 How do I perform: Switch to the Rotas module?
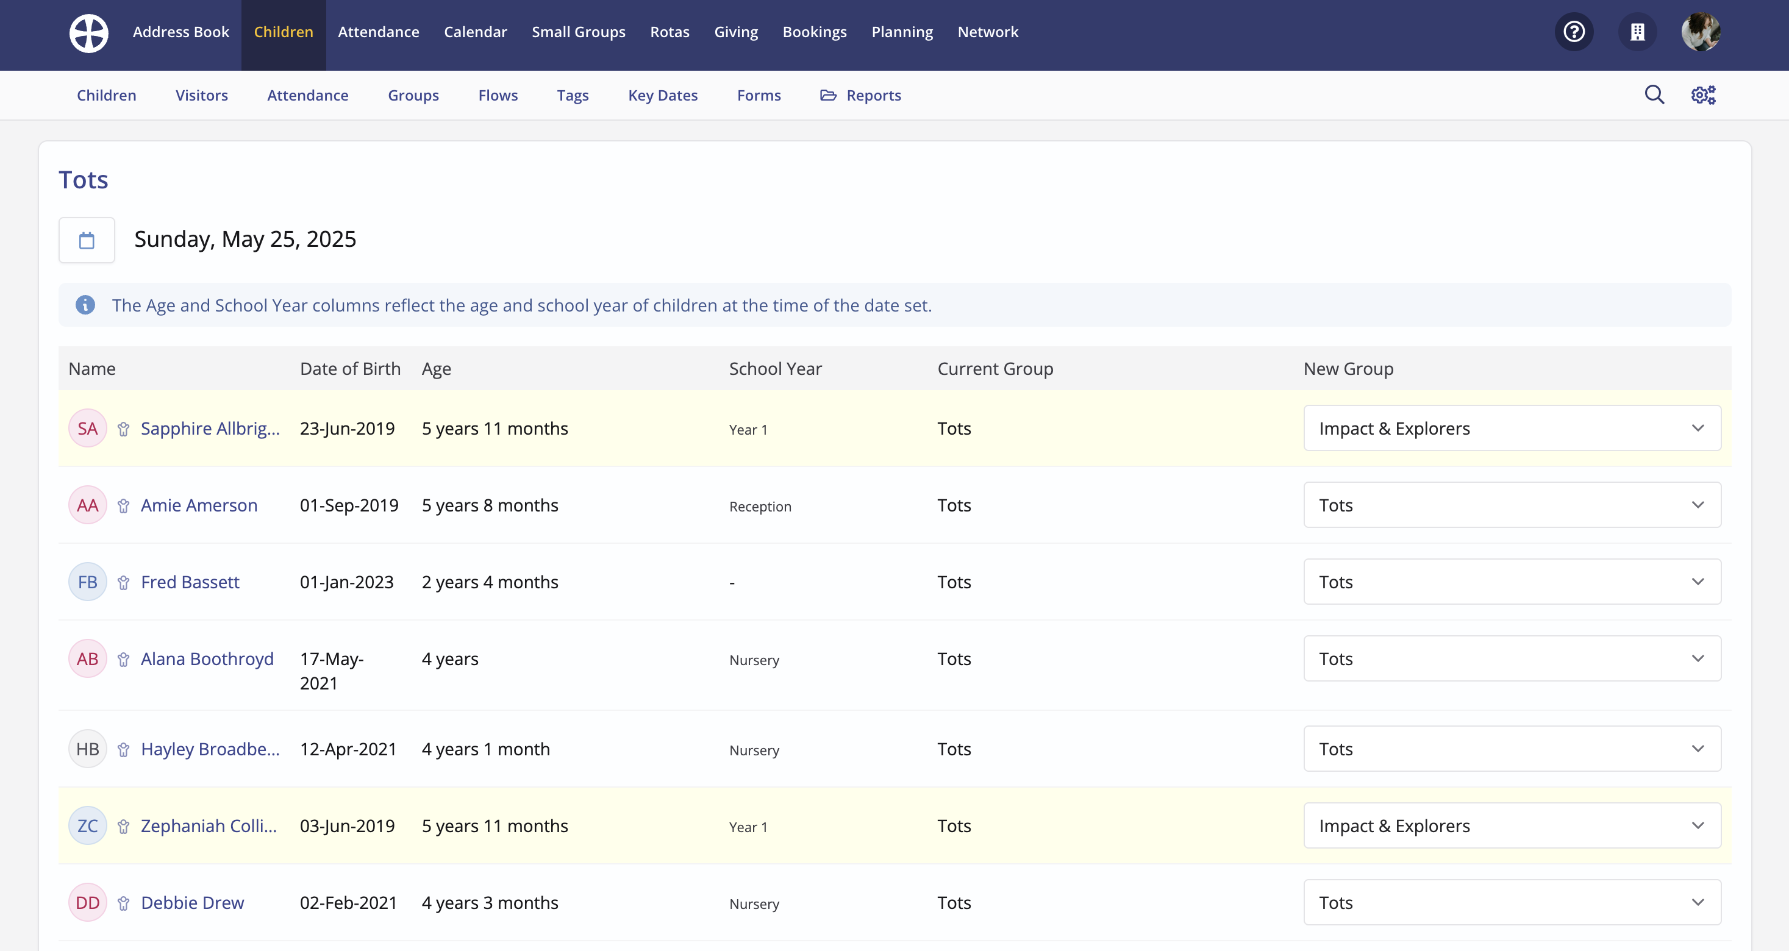point(670,32)
